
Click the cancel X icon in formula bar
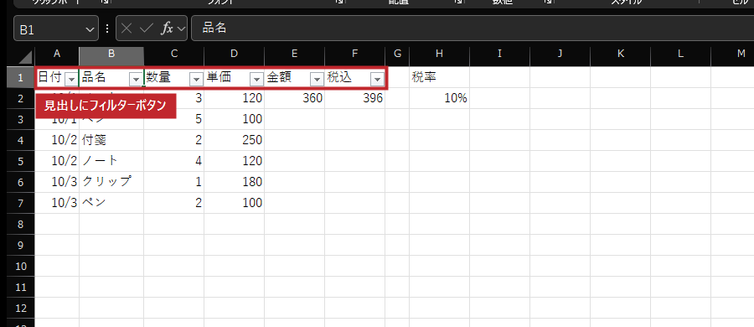click(x=127, y=29)
